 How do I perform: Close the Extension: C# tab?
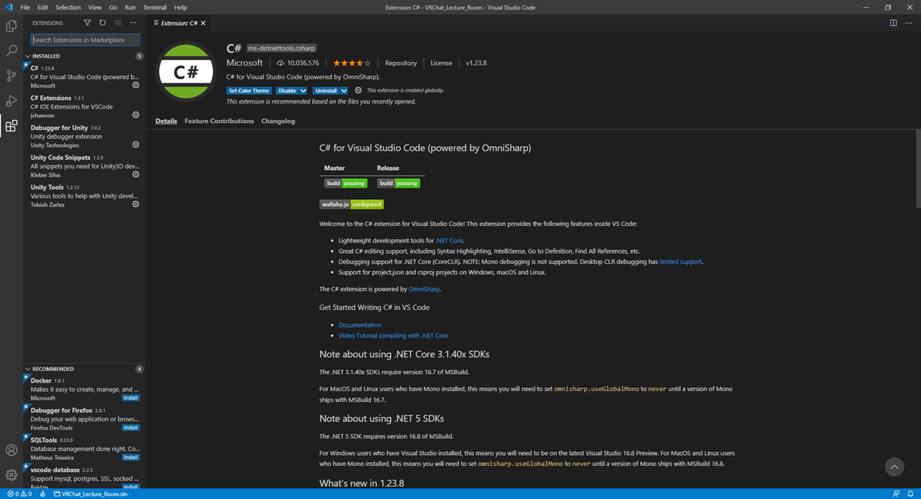pos(203,23)
